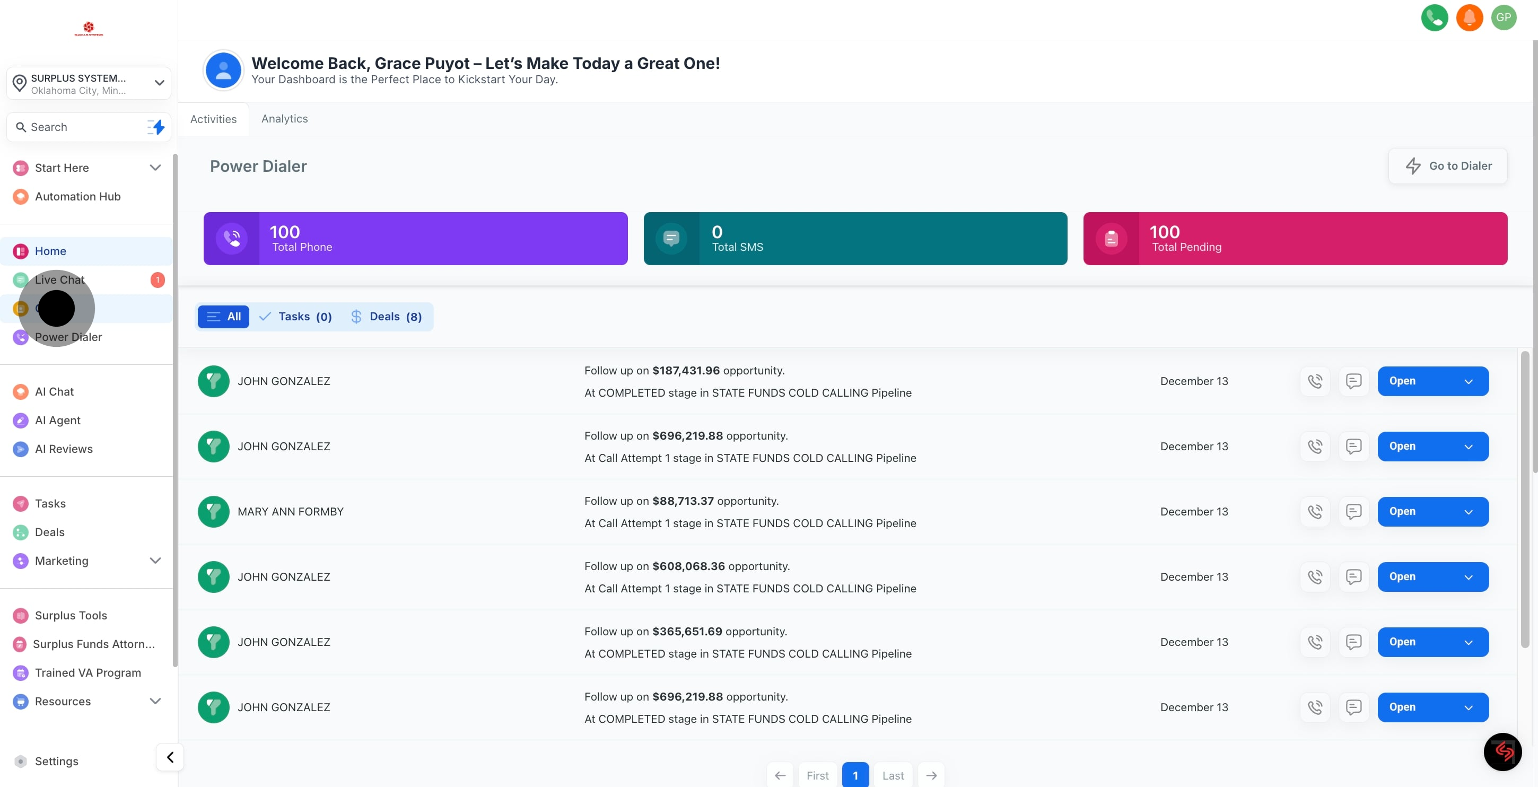The height and width of the screenshot is (787, 1538).
Task: Collapse sidebar with the left arrow icon
Action: click(x=170, y=757)
